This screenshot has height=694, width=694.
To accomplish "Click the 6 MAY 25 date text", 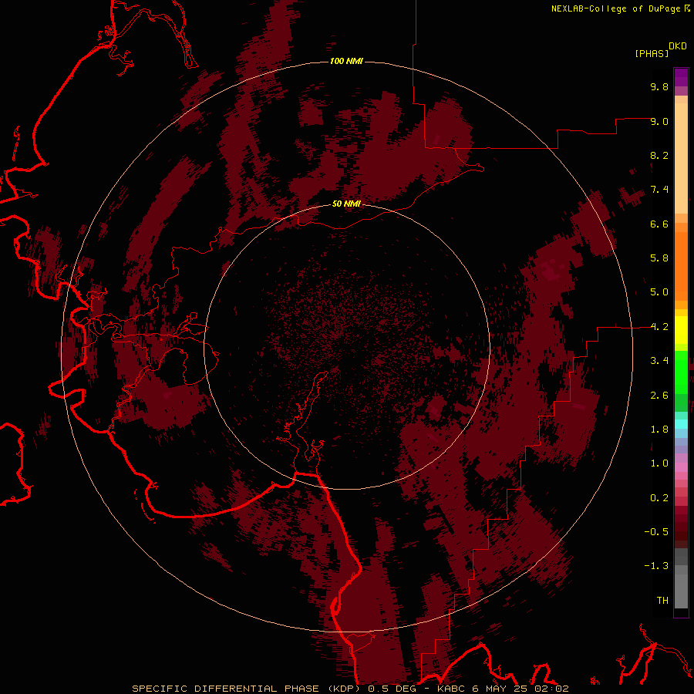I will tap(501, 689).
